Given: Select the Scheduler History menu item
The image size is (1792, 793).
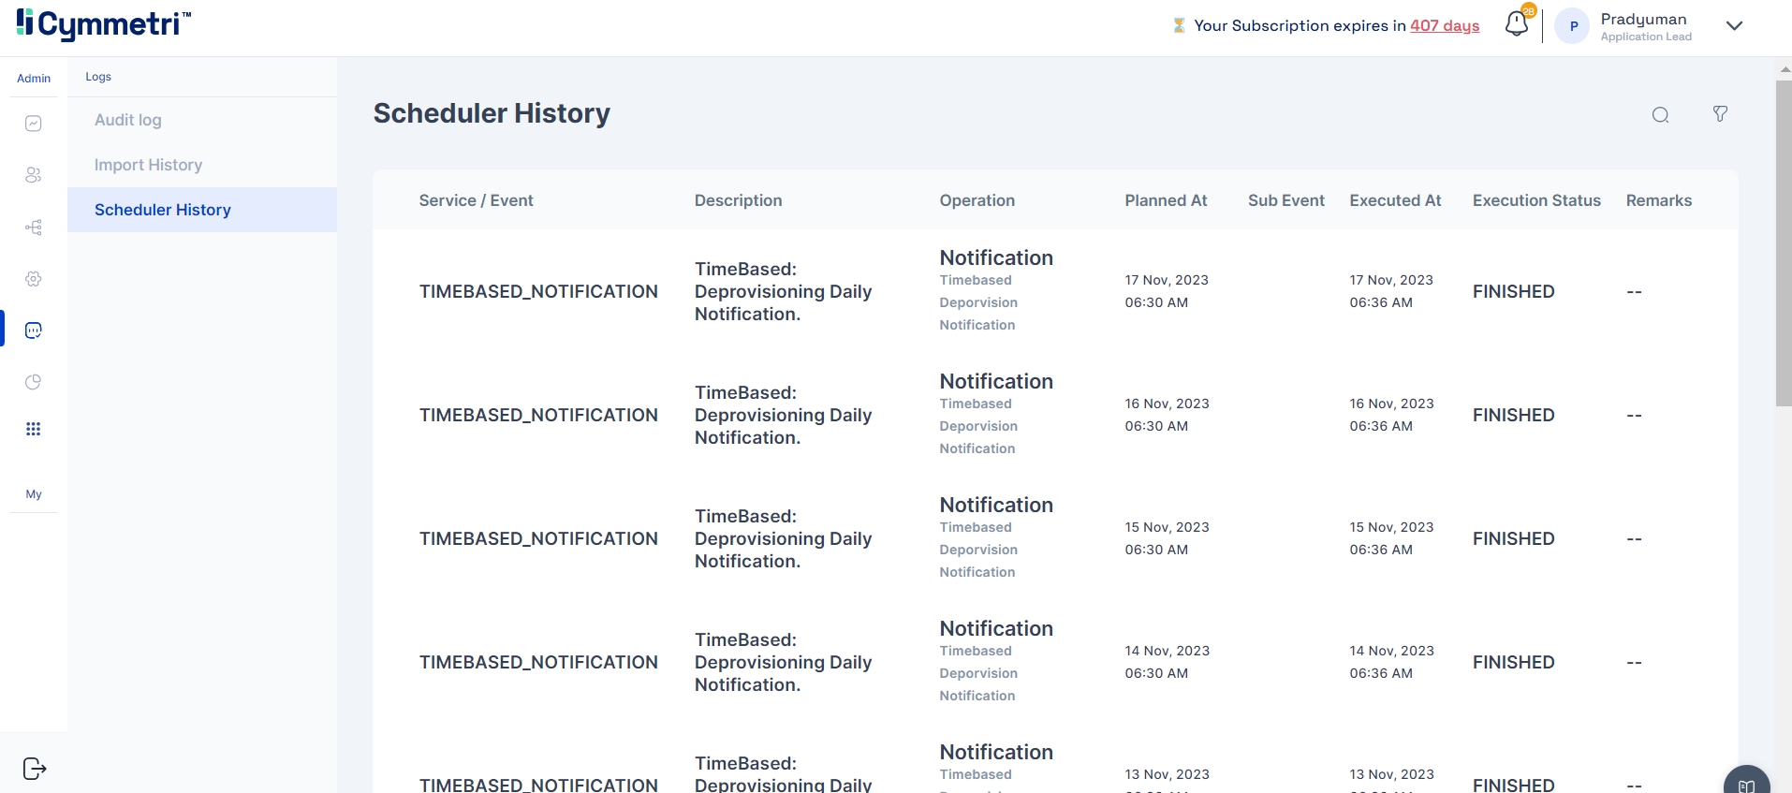Looking at the screenshot, I should 163,210.
